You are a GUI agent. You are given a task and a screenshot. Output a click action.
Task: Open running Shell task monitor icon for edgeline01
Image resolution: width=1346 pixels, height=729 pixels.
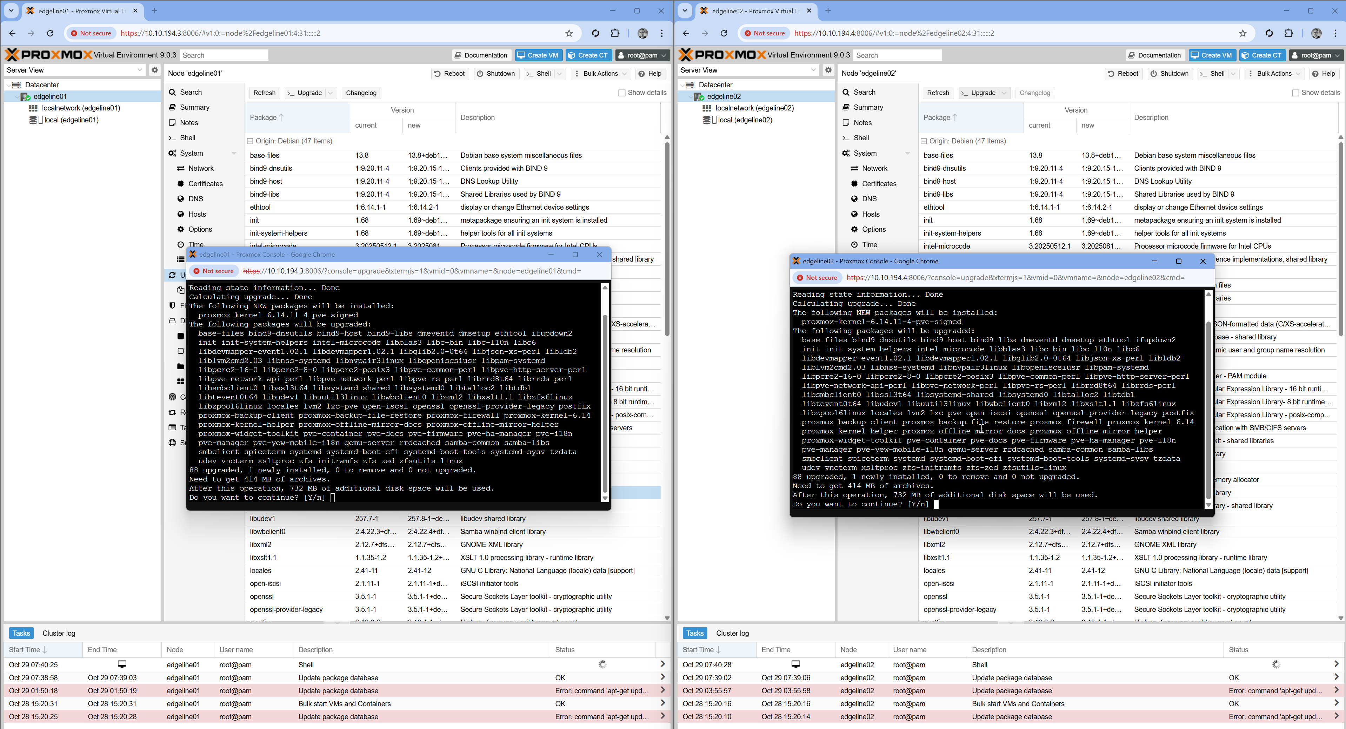click(122, 664)
